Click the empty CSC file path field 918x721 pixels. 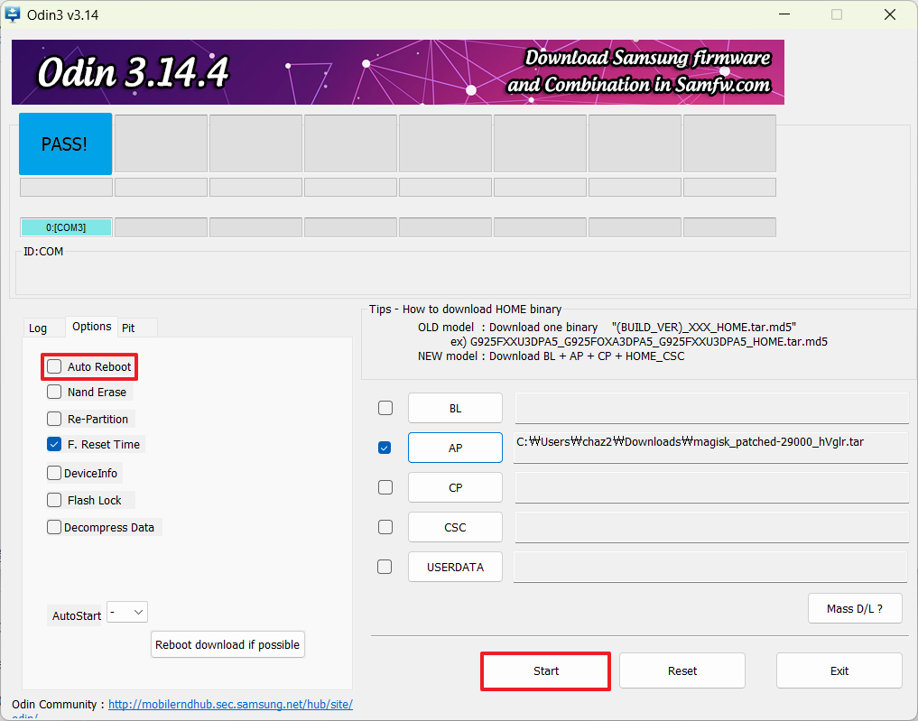pyautogui.click(x=712, y=527)
